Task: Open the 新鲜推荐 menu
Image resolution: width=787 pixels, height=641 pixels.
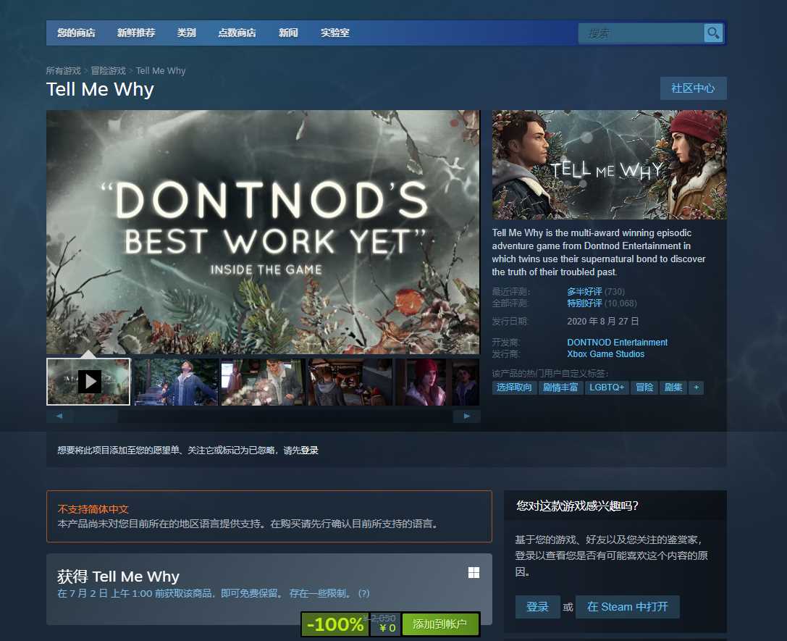Action: click(x=136, y=33)
